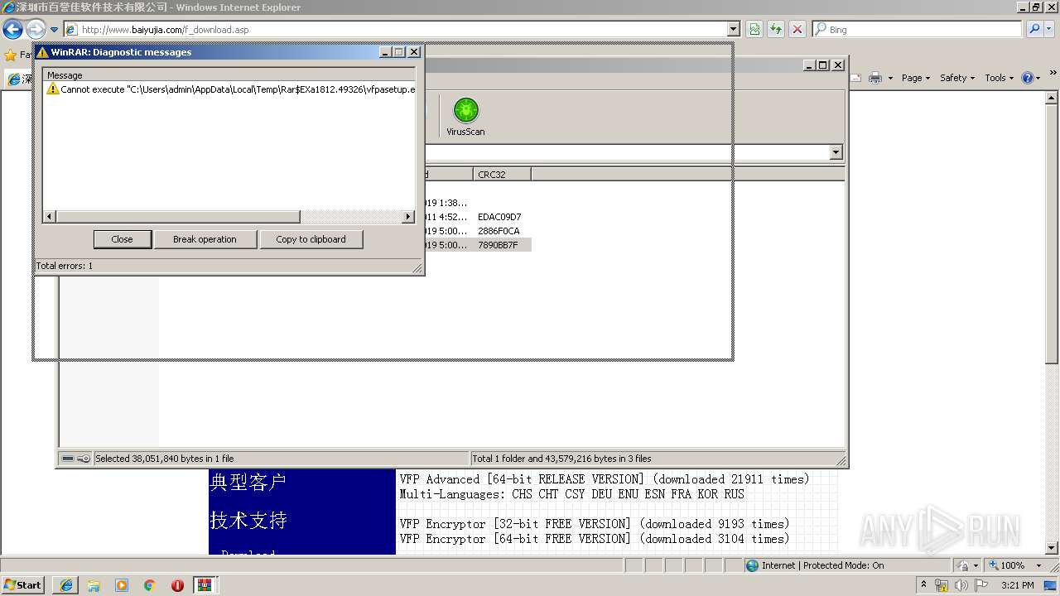
Task: Close the diagnostic messages via Close button
Action: [x=122, y=239]
